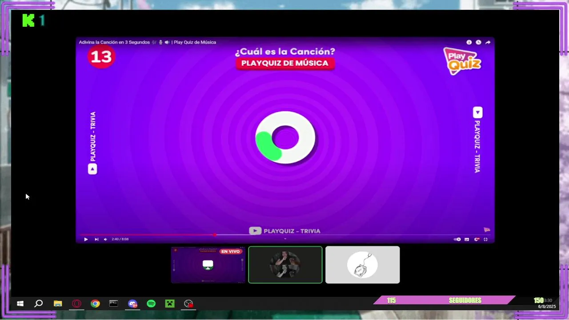
Task: Click the Play Quiz channel logo
Action: pyautogui.click(x=462, y=61)
